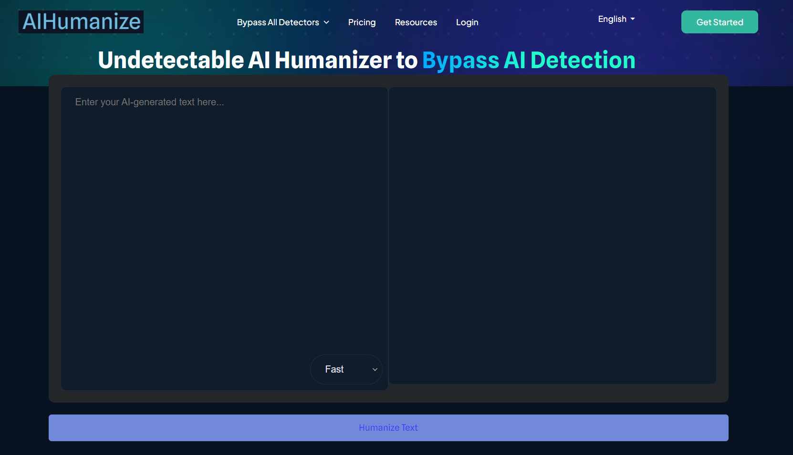Click the dark editor container frame

388,400
